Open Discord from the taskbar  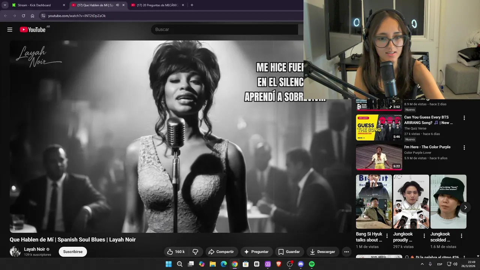(300, 264)
